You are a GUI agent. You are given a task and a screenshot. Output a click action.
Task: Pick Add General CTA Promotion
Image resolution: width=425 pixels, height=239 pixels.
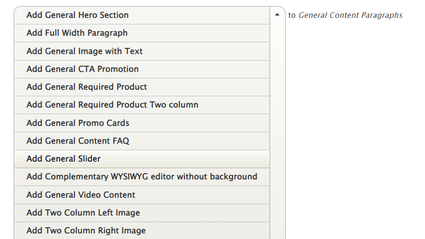[x=83, y=69]
